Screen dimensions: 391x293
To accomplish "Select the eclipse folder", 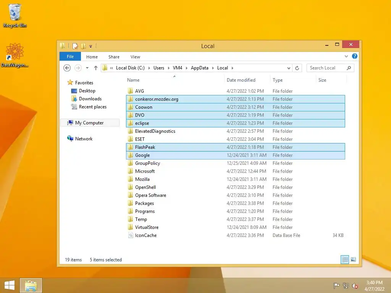I will point(235,123).
